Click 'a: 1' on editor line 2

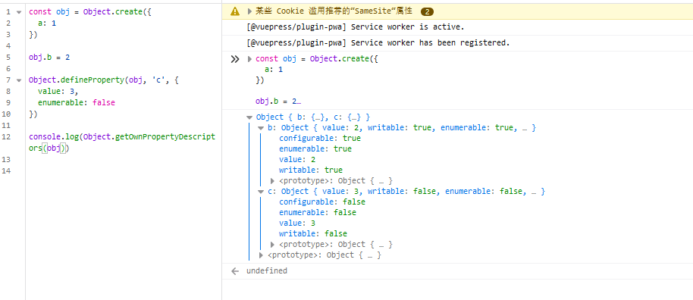(x=47, y=23)
